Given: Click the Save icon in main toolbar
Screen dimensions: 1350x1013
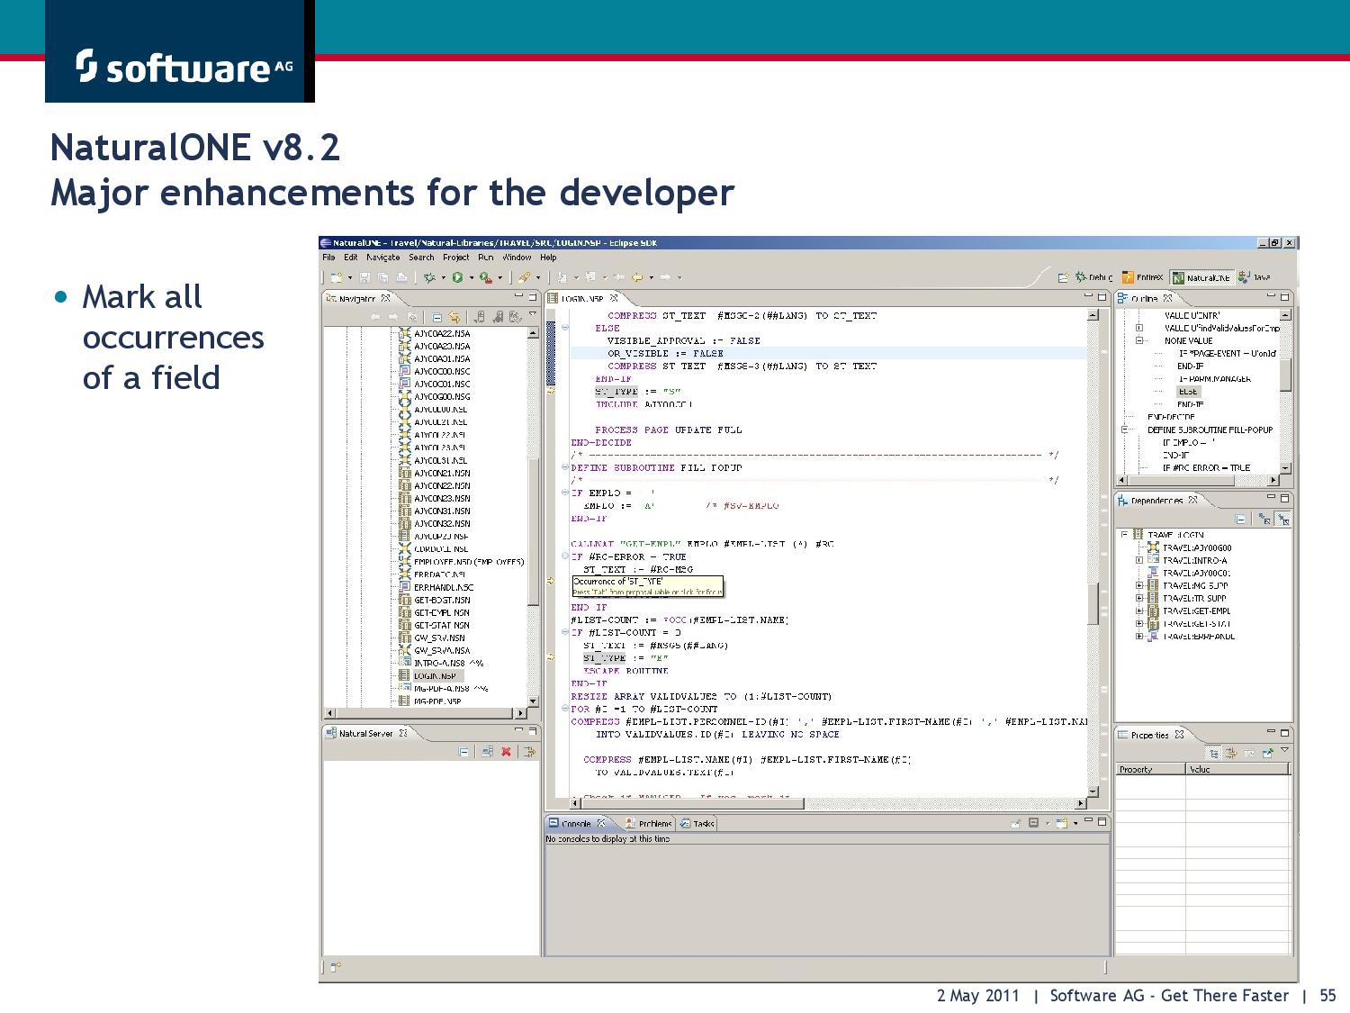Looking at the screenshot, I should click(365, 277).
